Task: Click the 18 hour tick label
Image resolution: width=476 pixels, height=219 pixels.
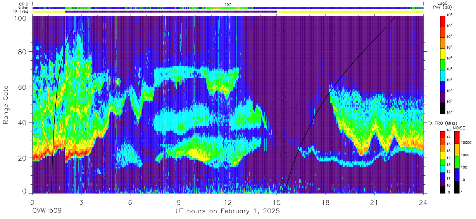Action: coord(326,203)
